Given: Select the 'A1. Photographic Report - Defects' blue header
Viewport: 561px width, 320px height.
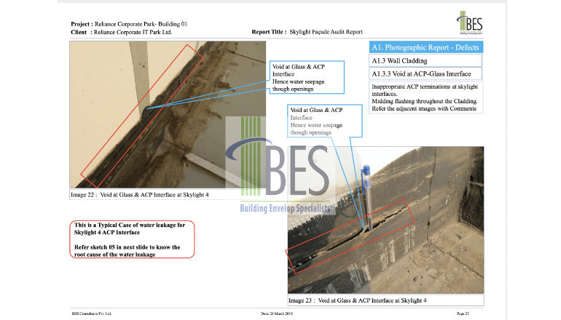Looking at the screenshot, I should 426,47.
